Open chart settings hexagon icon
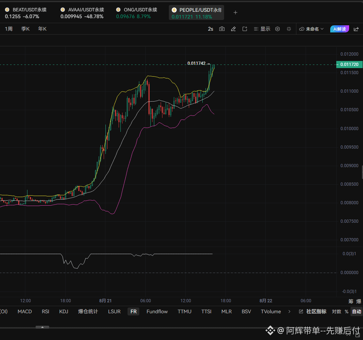Viewport: 363px width, 340px height. [x=278, y=29]
